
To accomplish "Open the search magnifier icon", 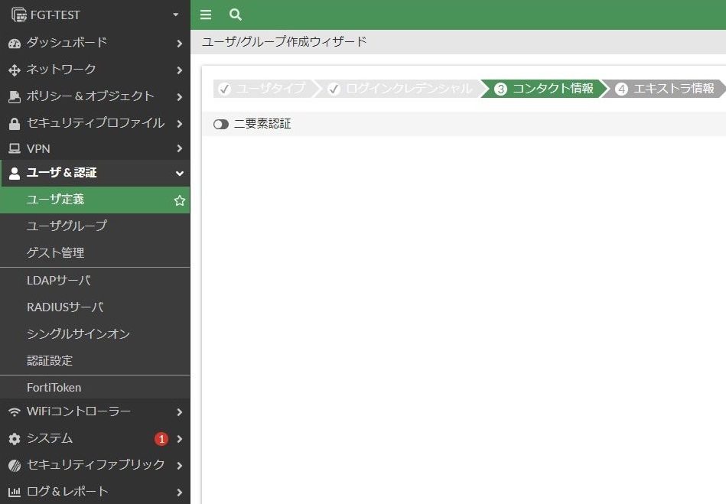I will click(235, 15).
